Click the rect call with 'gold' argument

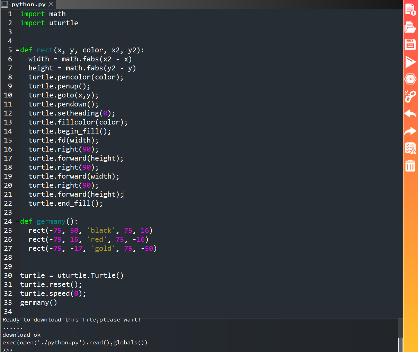92,249
